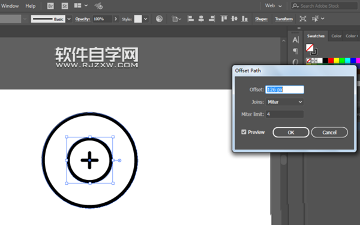
Task: Click OK in Offset Path dialog
Action: (x=291, y=133)
